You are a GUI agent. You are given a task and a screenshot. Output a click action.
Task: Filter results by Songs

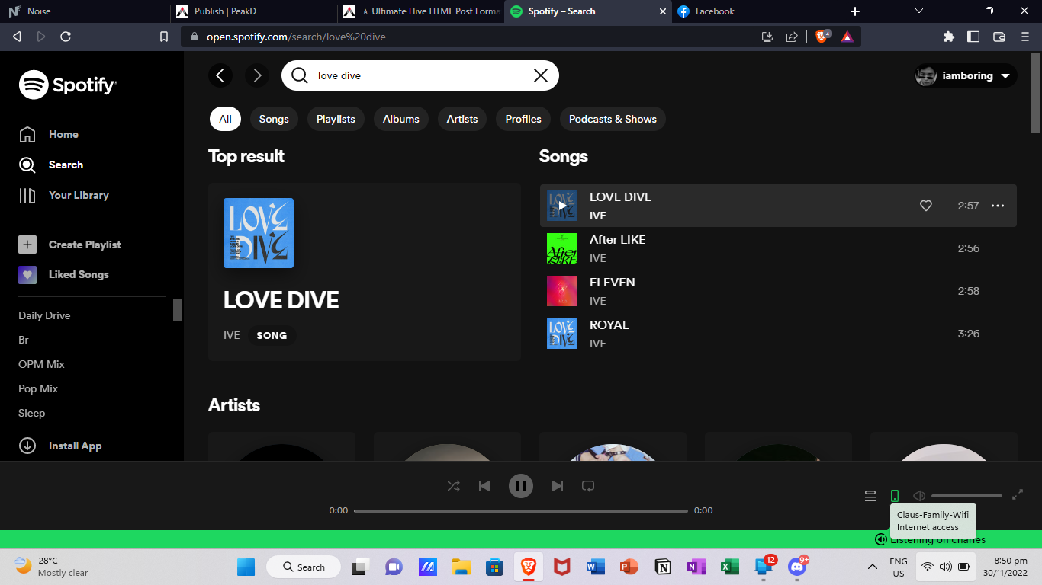click(274, 119)
